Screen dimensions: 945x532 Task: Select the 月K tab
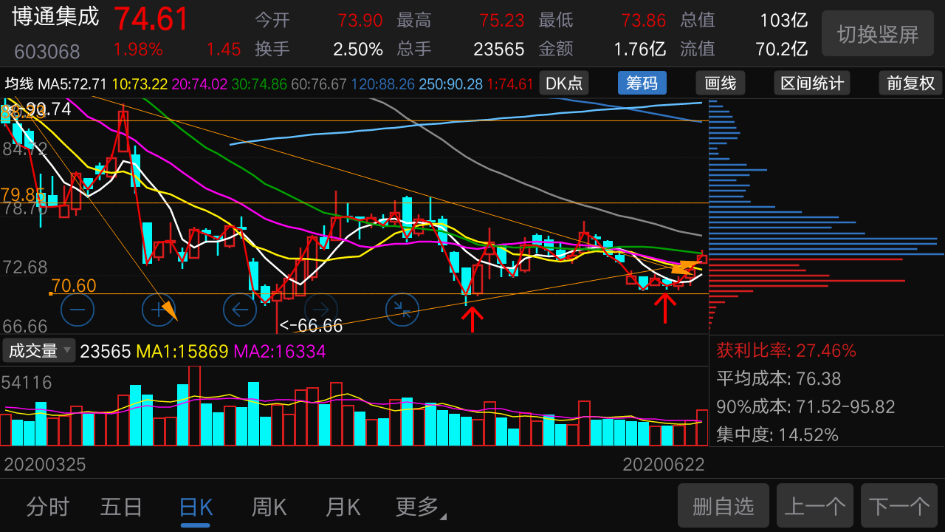[x=343, y=507]
